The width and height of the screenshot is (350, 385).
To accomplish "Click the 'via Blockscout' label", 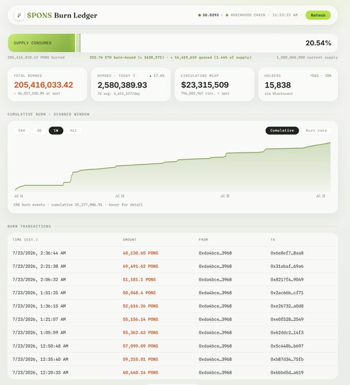I will coord(279,94).
